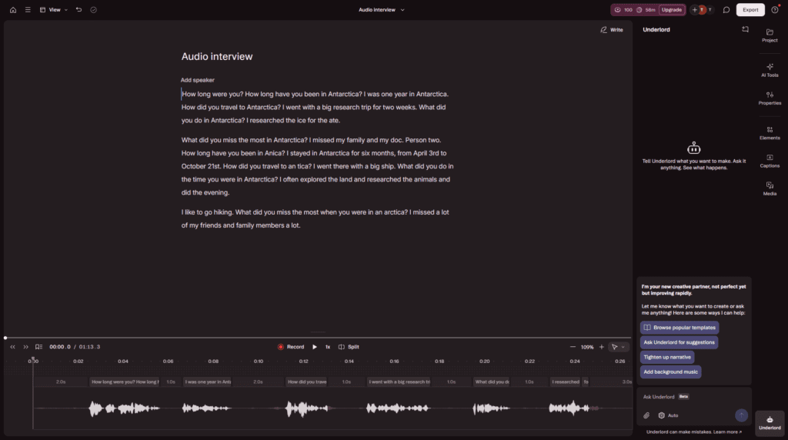Open the Auto model selector

point(669,415)
